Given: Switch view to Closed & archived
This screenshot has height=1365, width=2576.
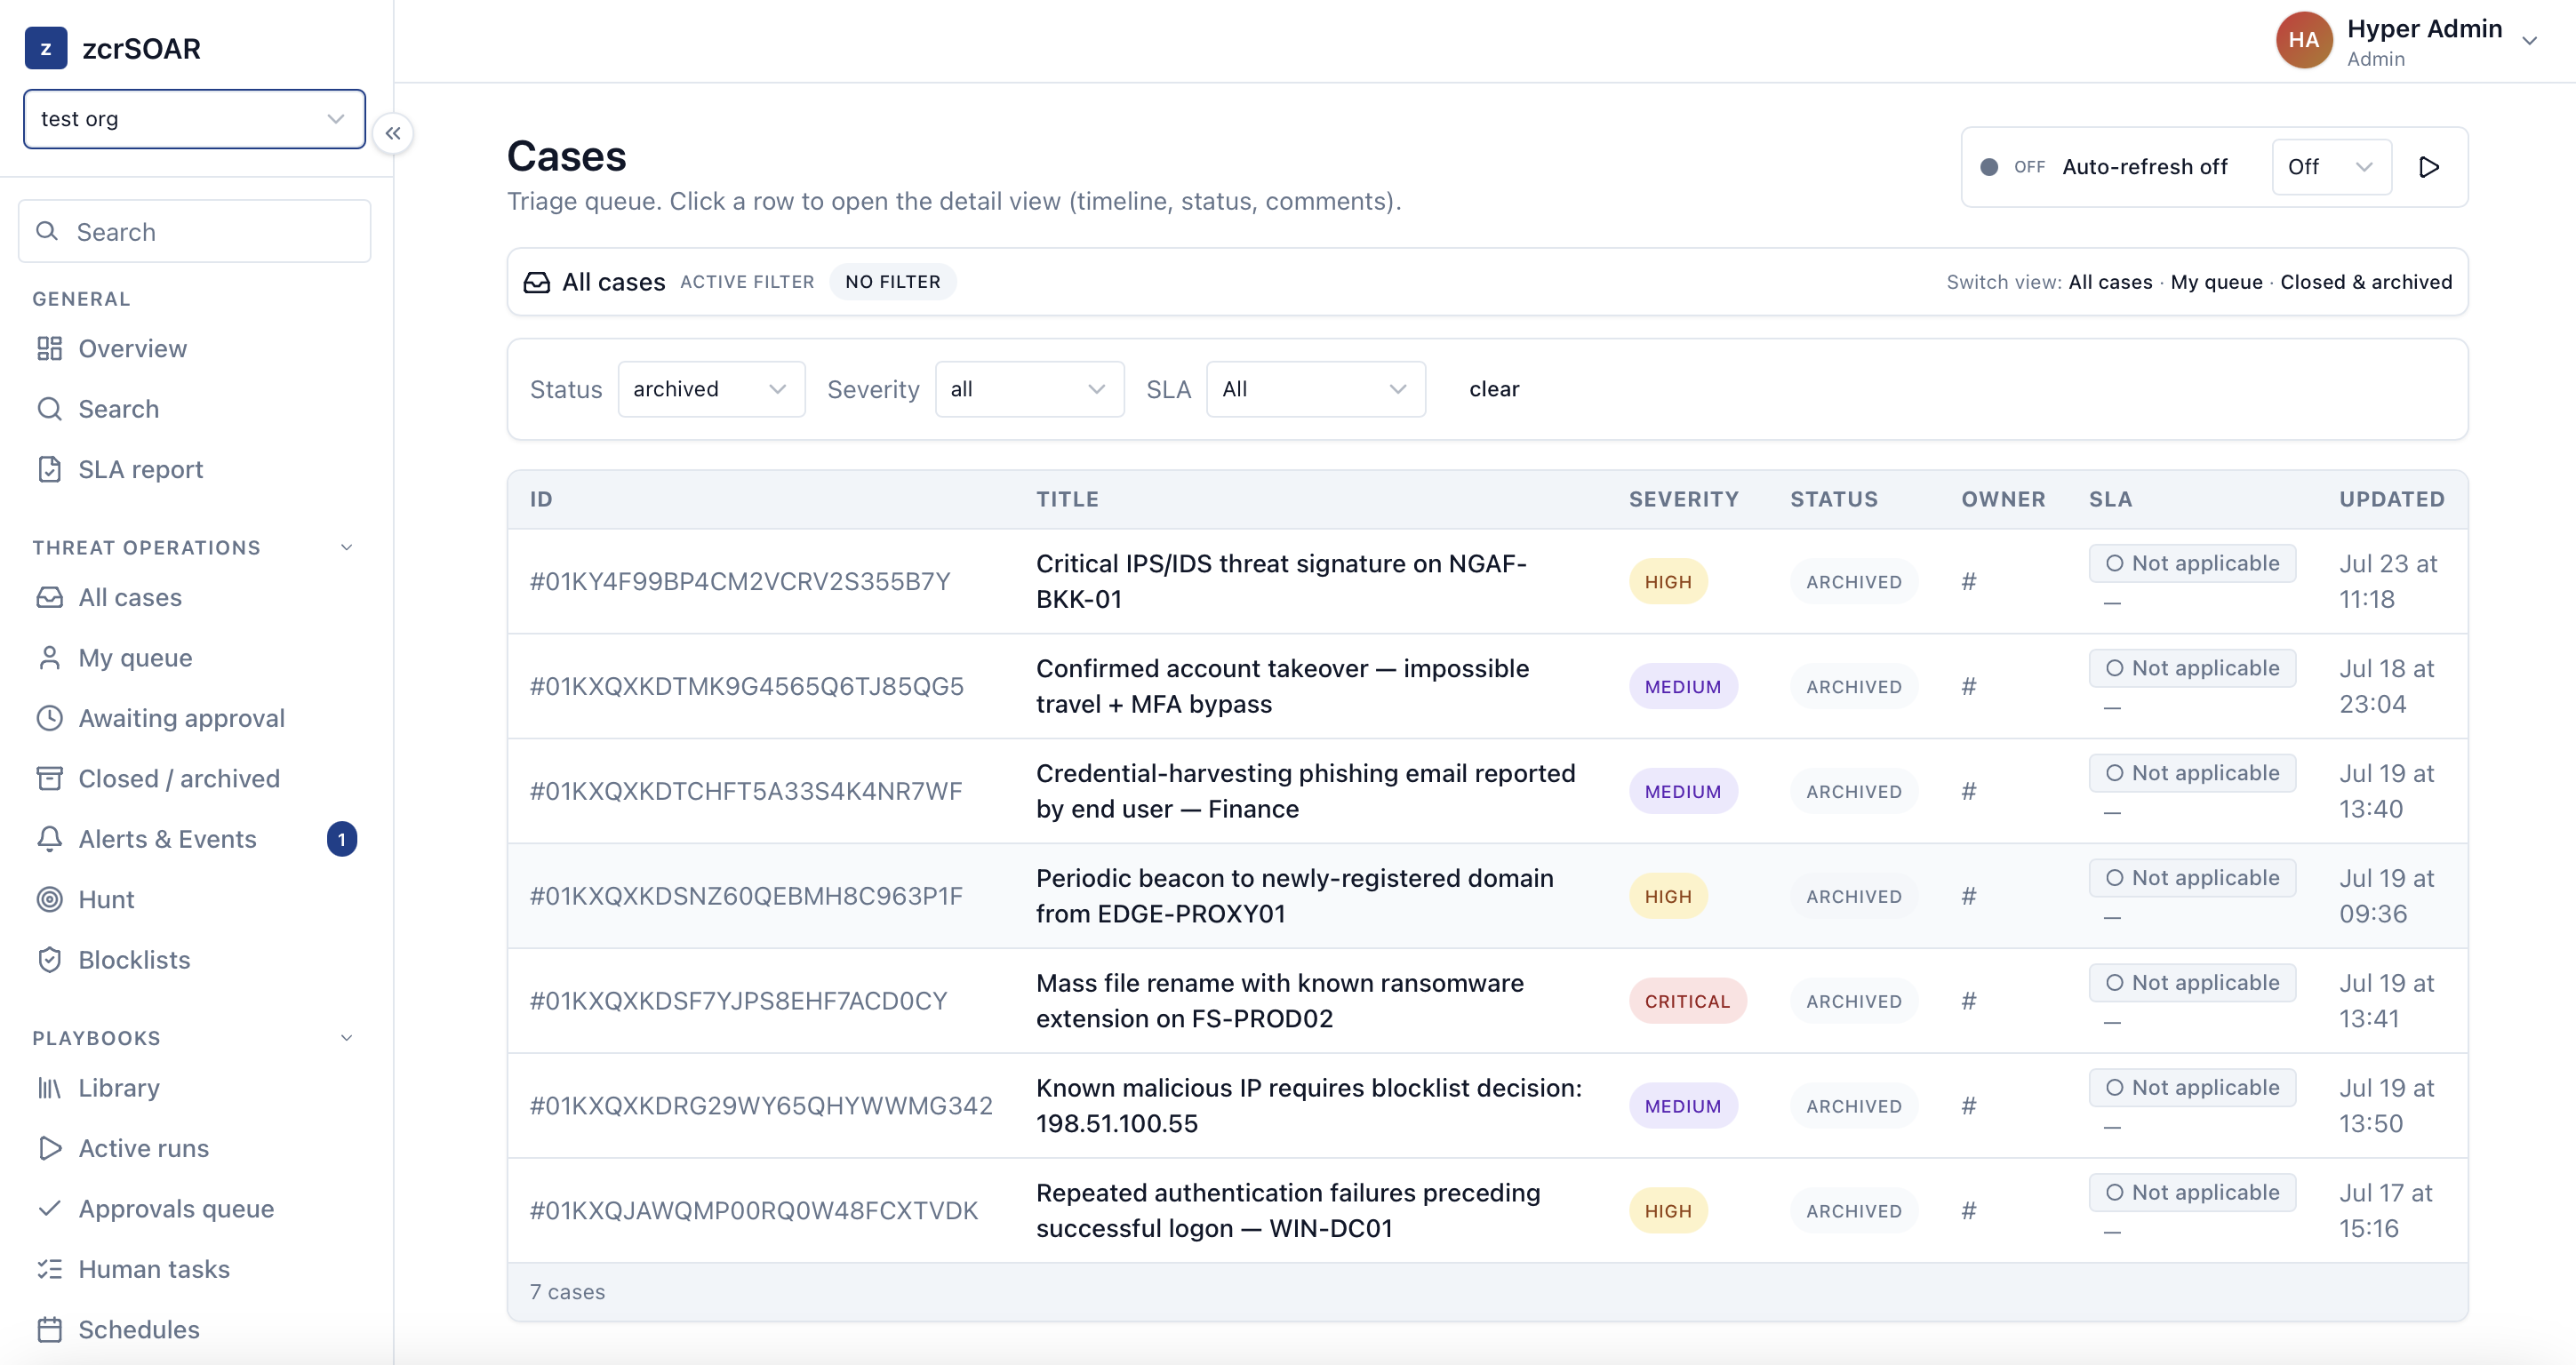Looking at the screenshot, I should coord(2366,282).
